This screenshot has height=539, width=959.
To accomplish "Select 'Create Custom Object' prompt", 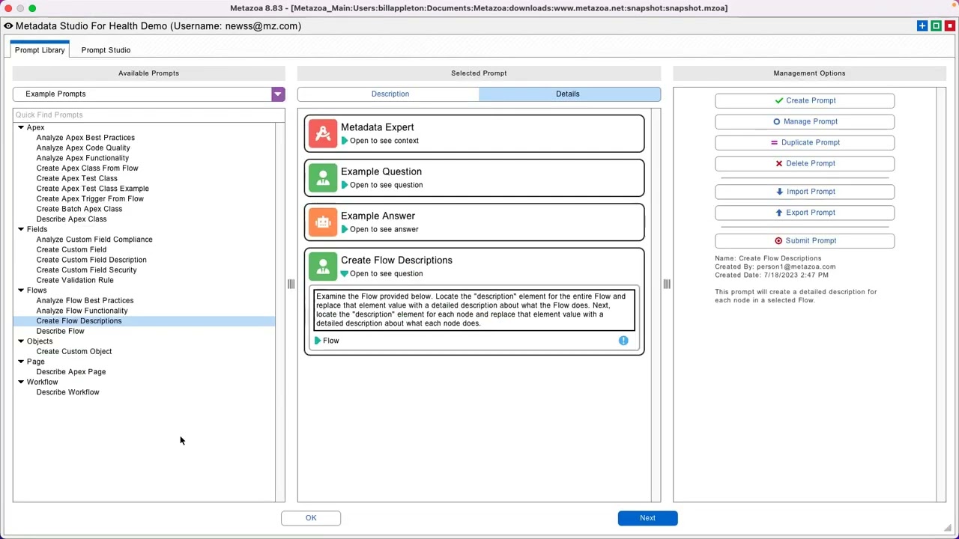I will pos(73,352).
